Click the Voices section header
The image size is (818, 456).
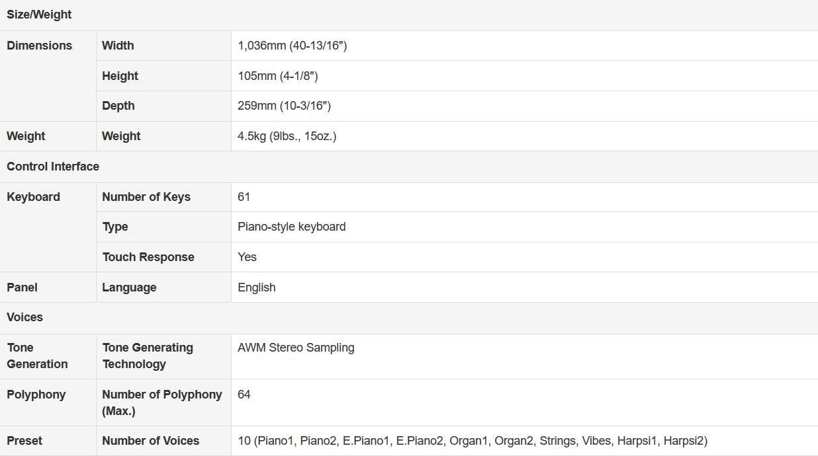(x=25, y=317)
